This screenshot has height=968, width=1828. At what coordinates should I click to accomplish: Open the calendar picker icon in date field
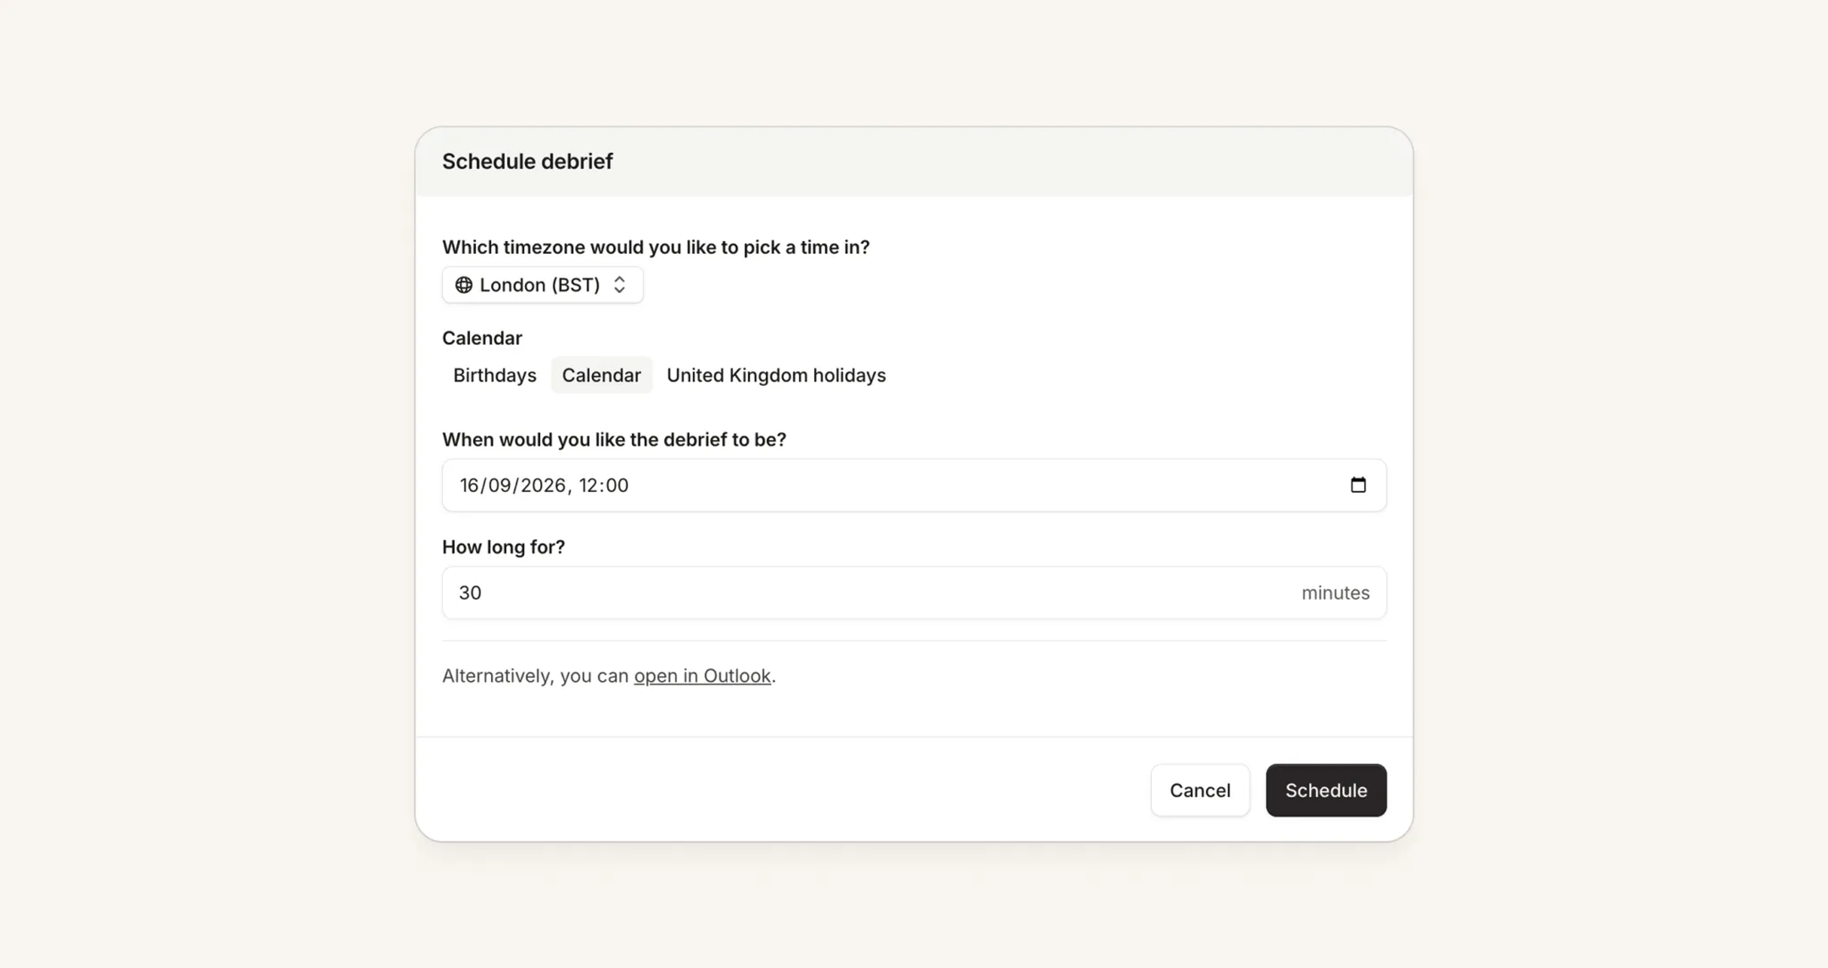[x=1358, y=484]
